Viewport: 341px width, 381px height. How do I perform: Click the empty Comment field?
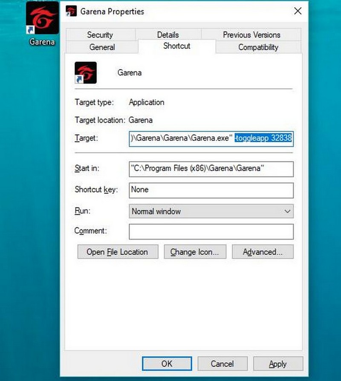click(x=211, y=231)
